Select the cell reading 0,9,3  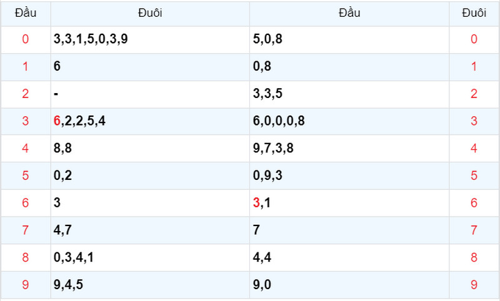pyautogui.click(x=349, y=175)
